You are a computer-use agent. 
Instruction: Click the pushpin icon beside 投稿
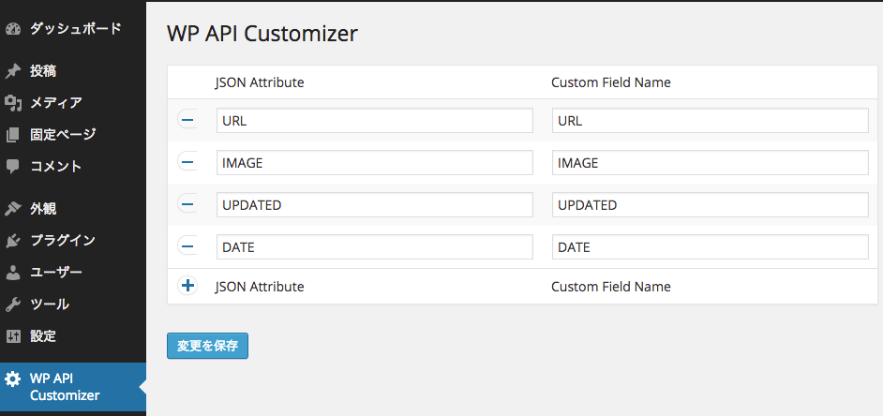pyautogui.click(x=12, y=71)
